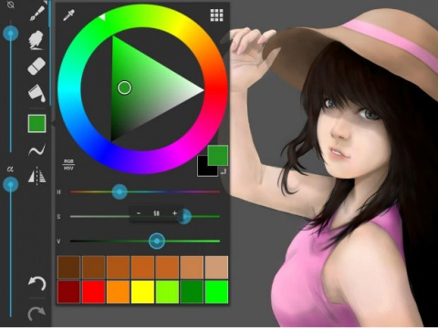The width and height of the screenshot is (438, 328).
Task: Open the palette grid icon
Action: tap(216, 15)
